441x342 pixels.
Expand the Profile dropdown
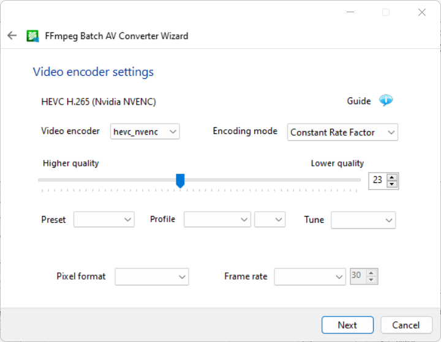[217, 220]
